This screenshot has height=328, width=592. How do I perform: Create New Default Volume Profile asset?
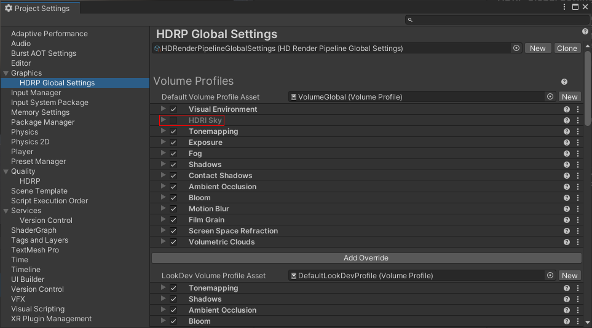coord(569,96)
